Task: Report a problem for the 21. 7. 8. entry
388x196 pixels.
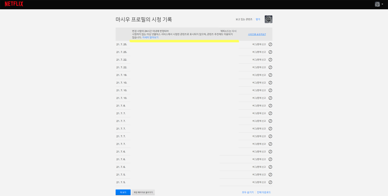Action: pos(259,106)
